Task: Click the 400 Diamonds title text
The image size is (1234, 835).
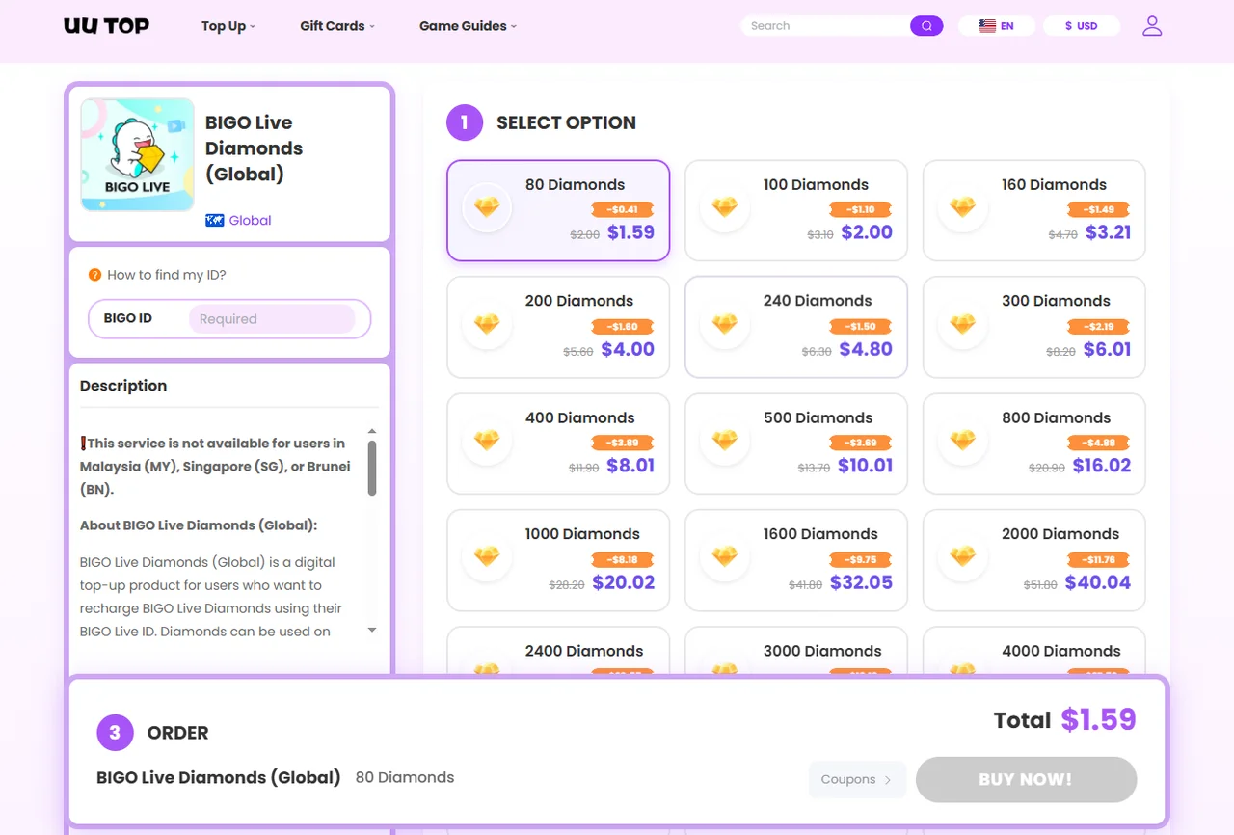Action: click(x=579, y=418)
